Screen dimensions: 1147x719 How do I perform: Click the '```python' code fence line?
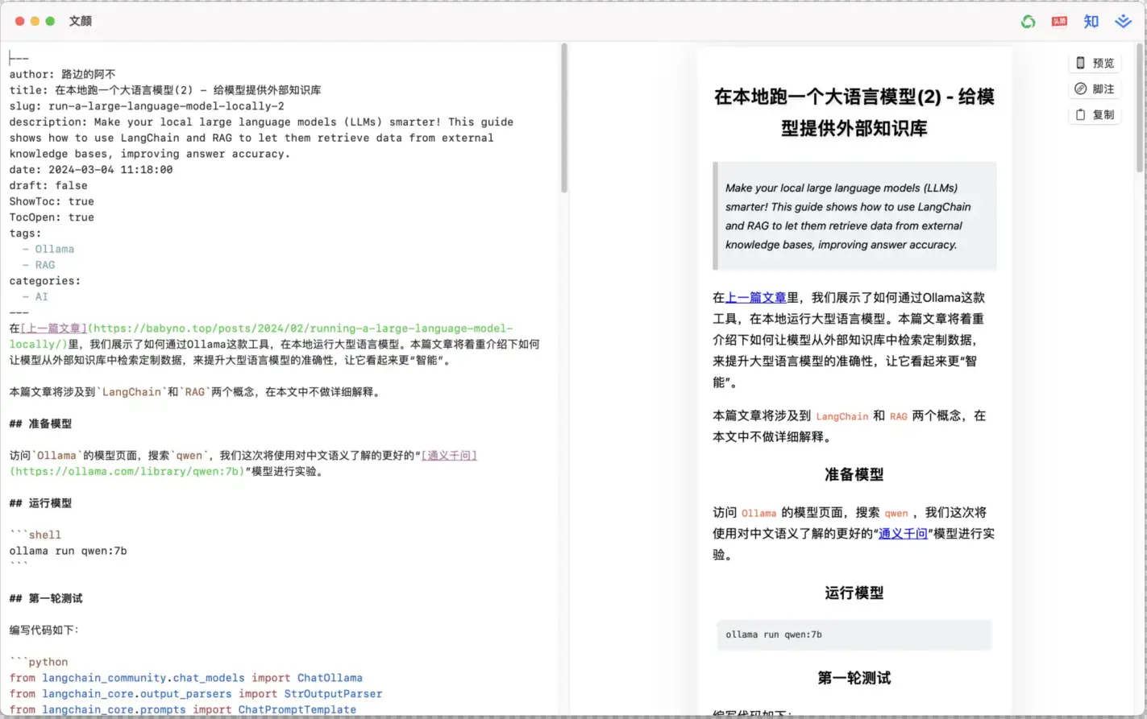39,662
